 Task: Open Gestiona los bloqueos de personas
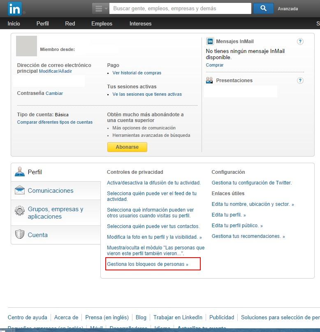(x=147, y=264)
